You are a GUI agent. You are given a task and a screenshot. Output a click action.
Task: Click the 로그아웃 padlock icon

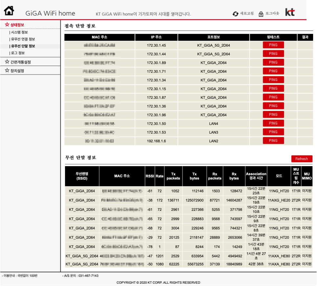pyautogui.click(x=261, y=14)
